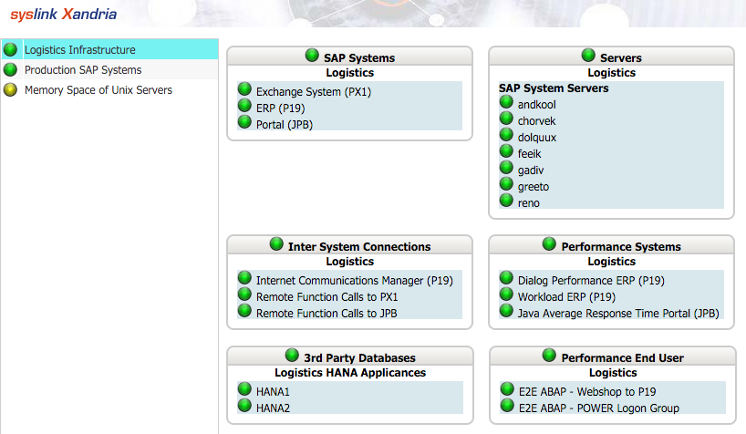The height and width of the screenshot is (434, 746).
Task: Click the green status icon next to HANA1
Action: (244, 388)
